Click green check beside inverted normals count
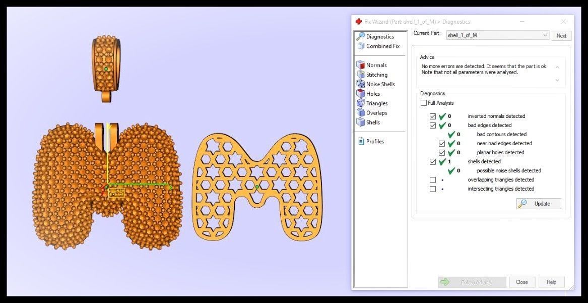 442,116
